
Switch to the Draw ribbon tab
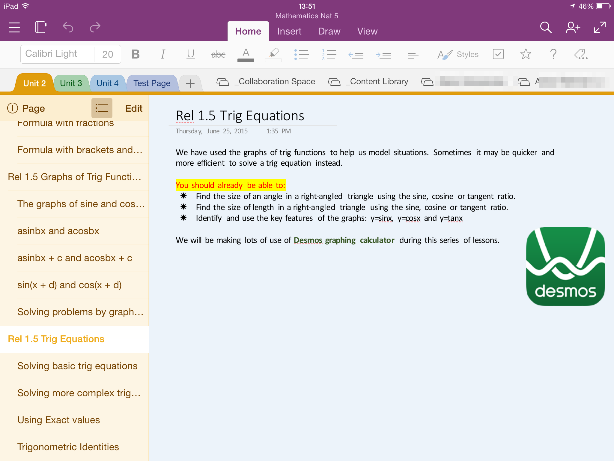[329, 31]
